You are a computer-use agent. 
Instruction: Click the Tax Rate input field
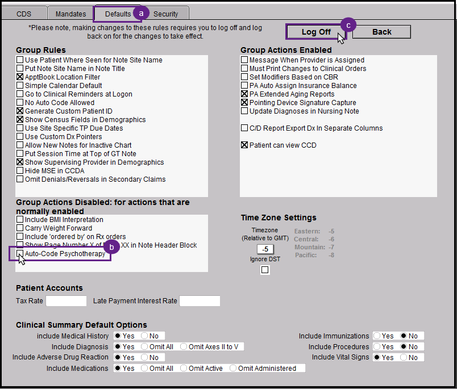(66, 301)
